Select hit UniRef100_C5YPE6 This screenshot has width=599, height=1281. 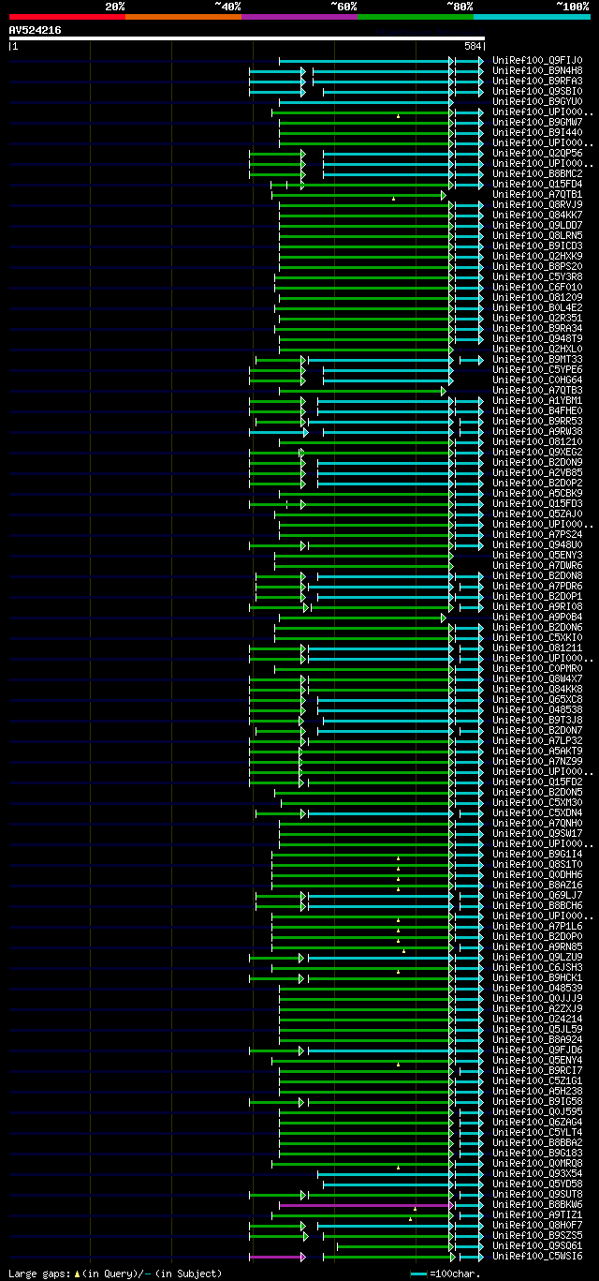536,369
